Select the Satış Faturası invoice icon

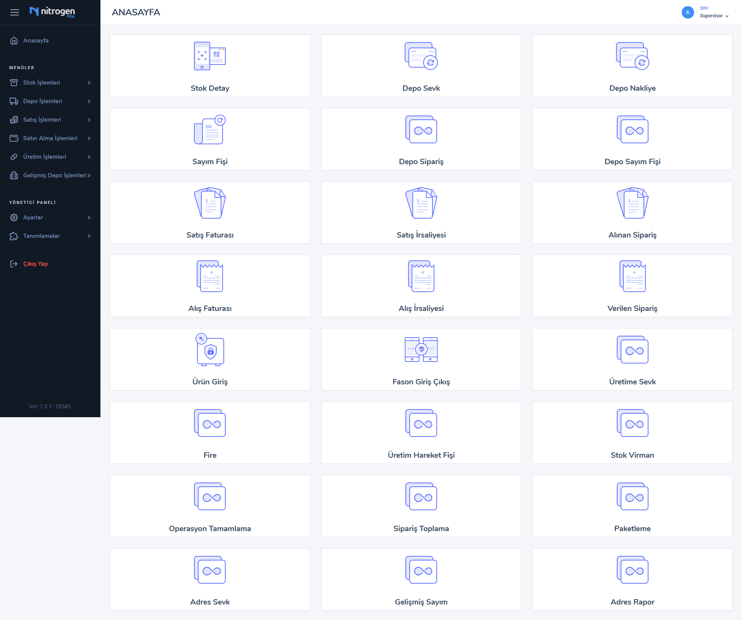tap(209, 203)
